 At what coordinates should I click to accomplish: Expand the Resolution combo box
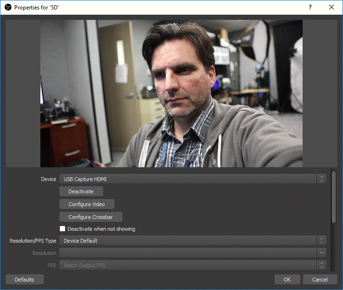[x=322, y=253]
